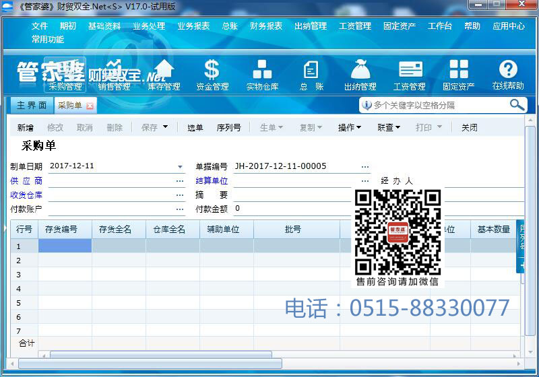
Task: Expand the 保存 dropdown arrow
Action: [165, 127]
